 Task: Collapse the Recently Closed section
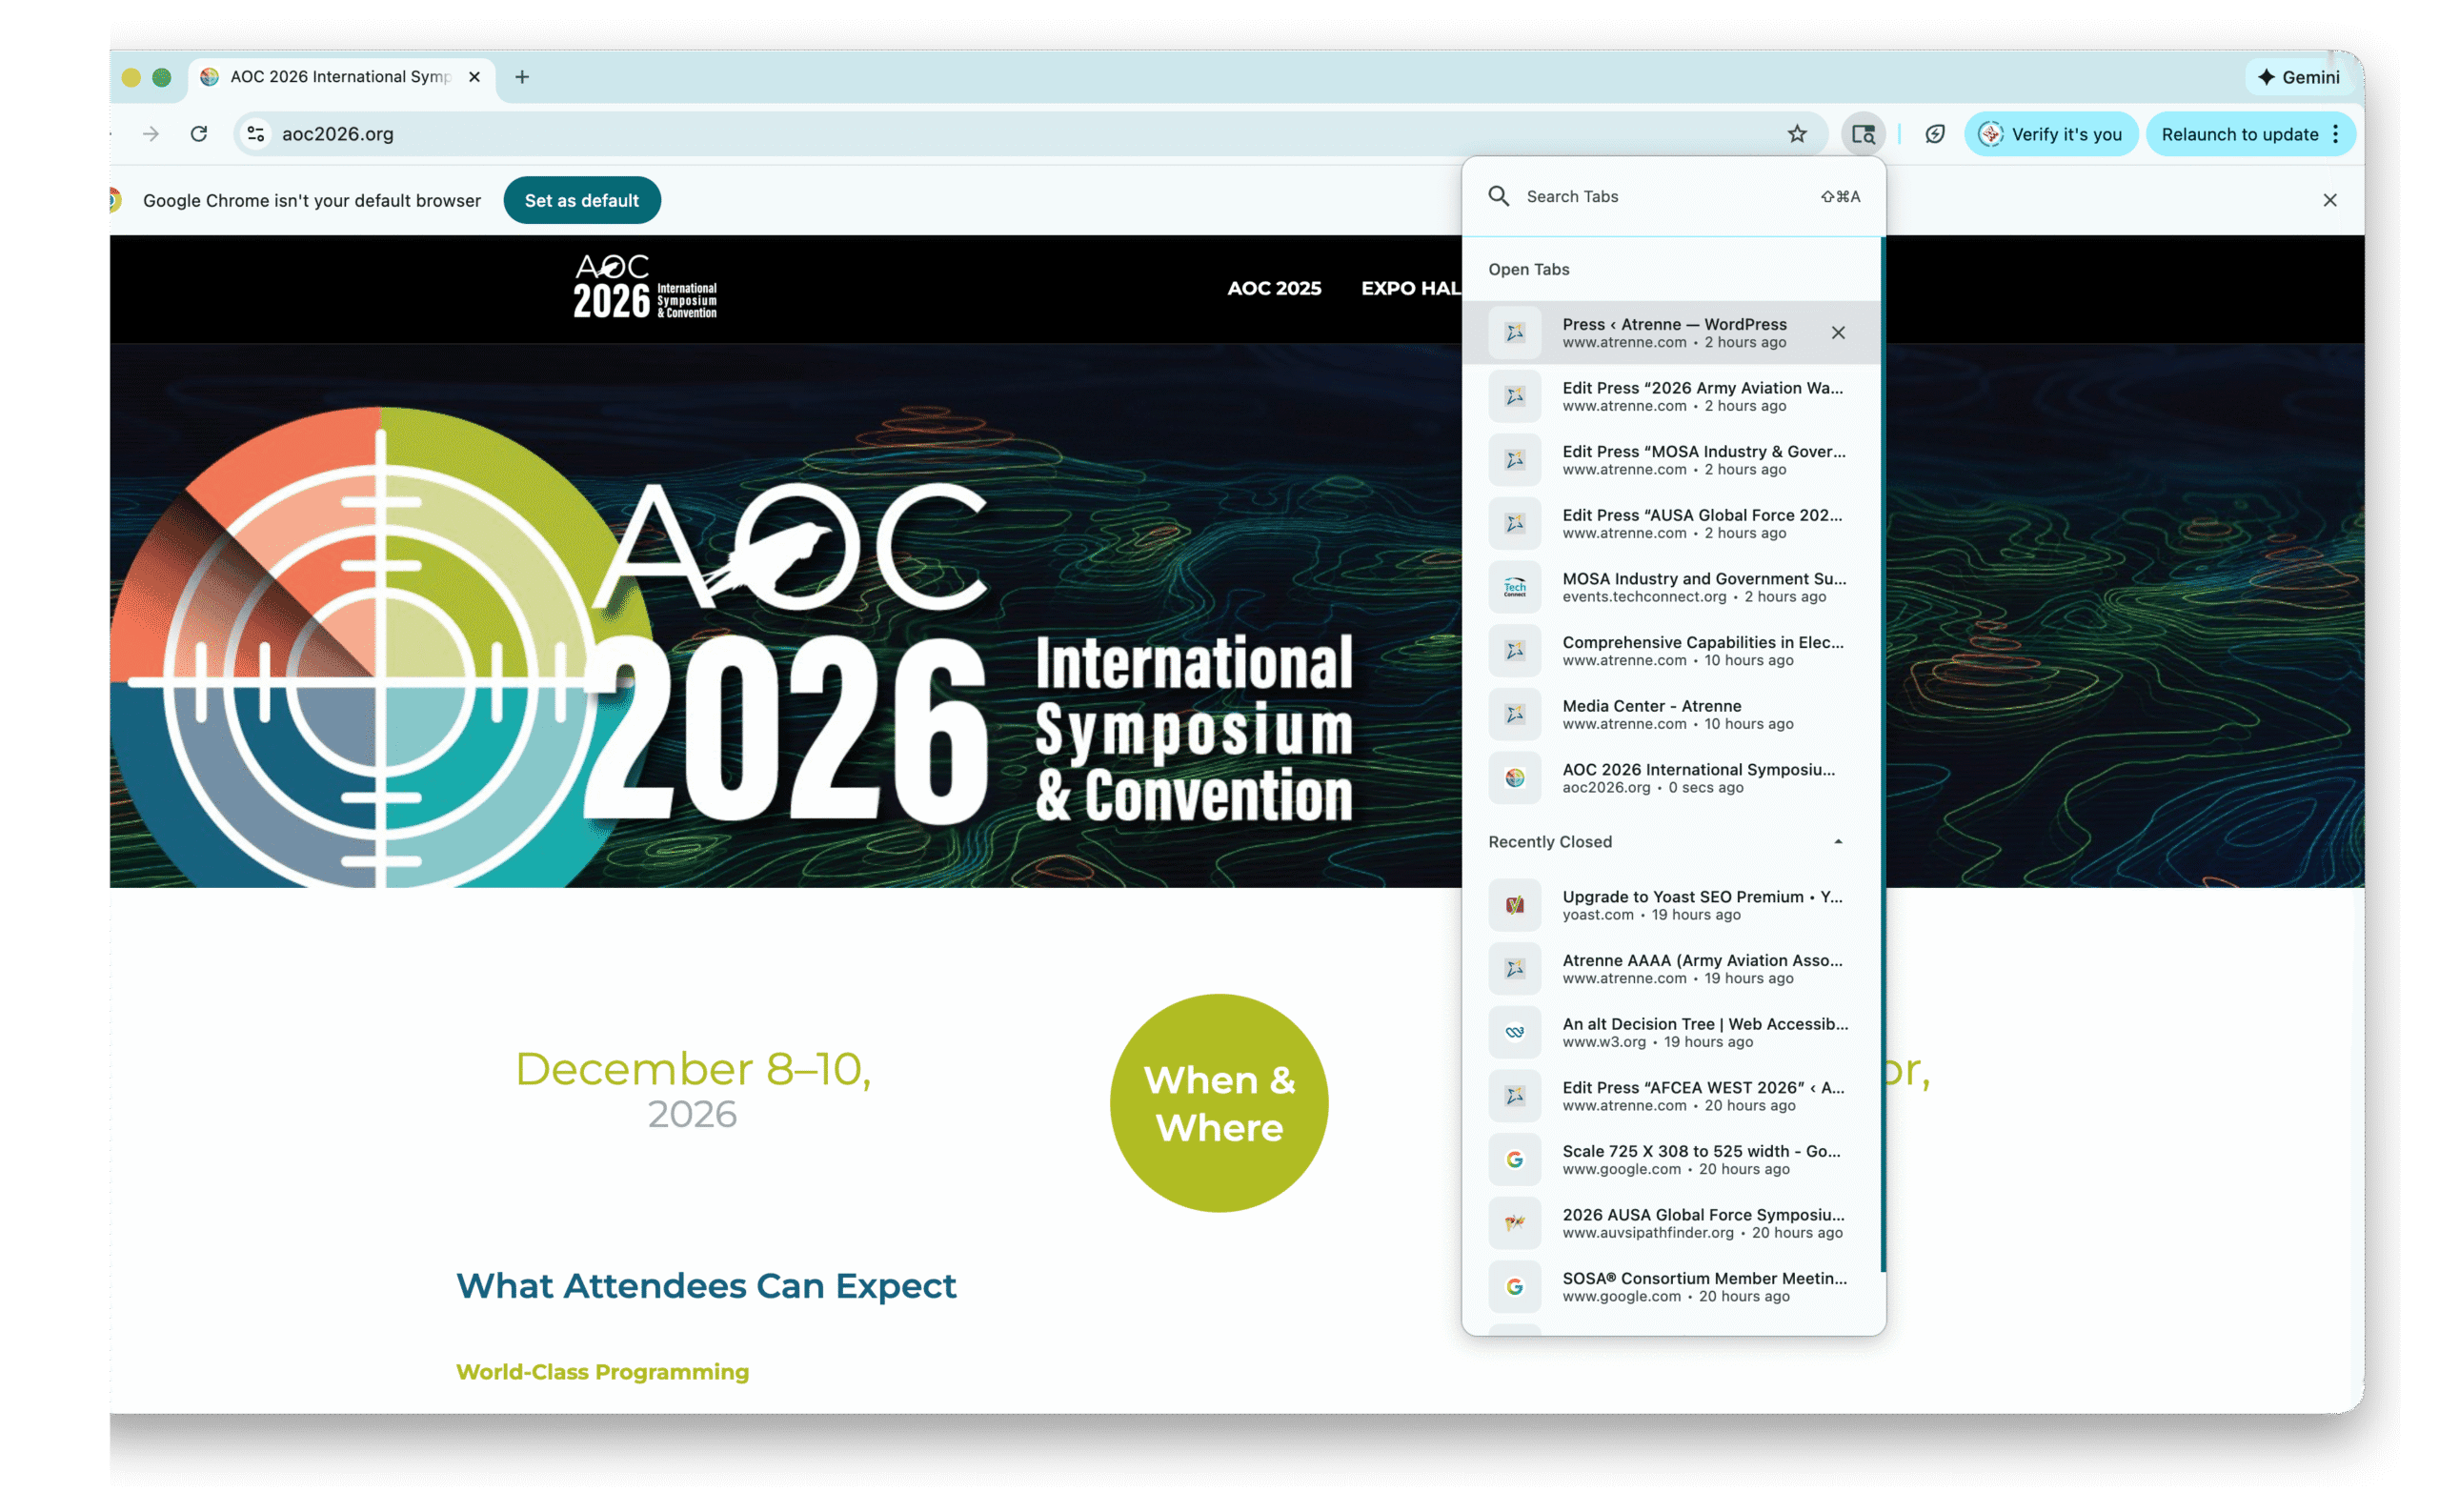coord(1839,842)
